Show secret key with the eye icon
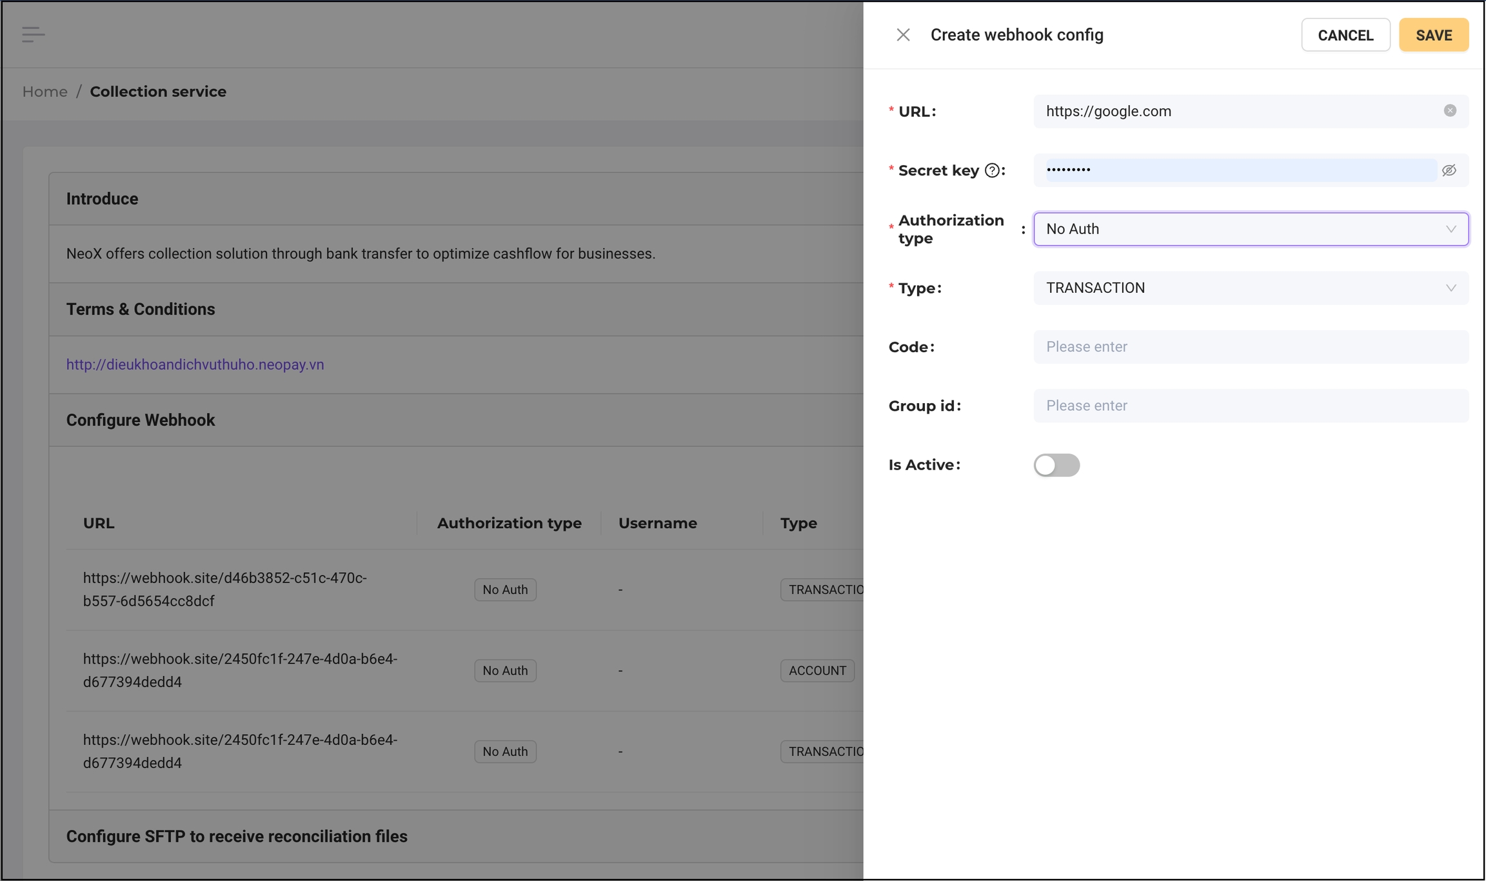This screenshot has width=1486, height=881. click(x=1449, y=170)
